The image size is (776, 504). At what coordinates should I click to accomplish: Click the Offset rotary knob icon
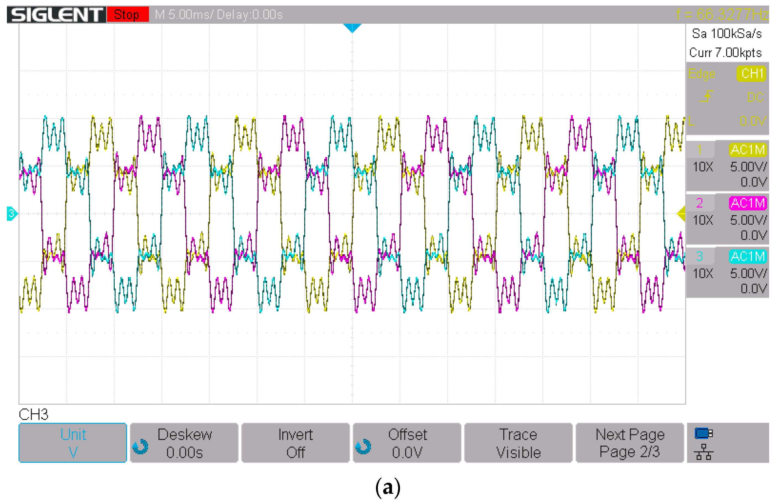click(363, 446)
